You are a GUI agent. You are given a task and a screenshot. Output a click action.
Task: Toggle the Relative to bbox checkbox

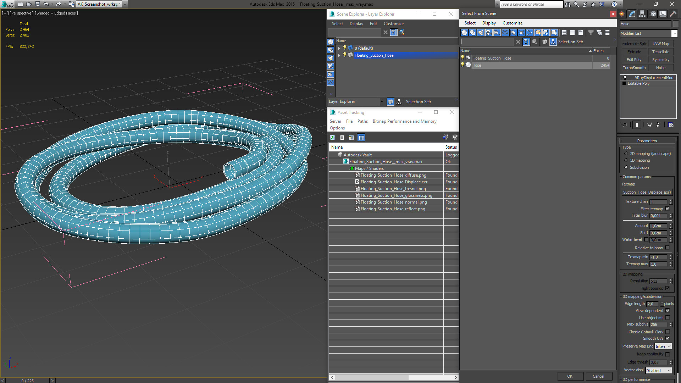point(667,248)
